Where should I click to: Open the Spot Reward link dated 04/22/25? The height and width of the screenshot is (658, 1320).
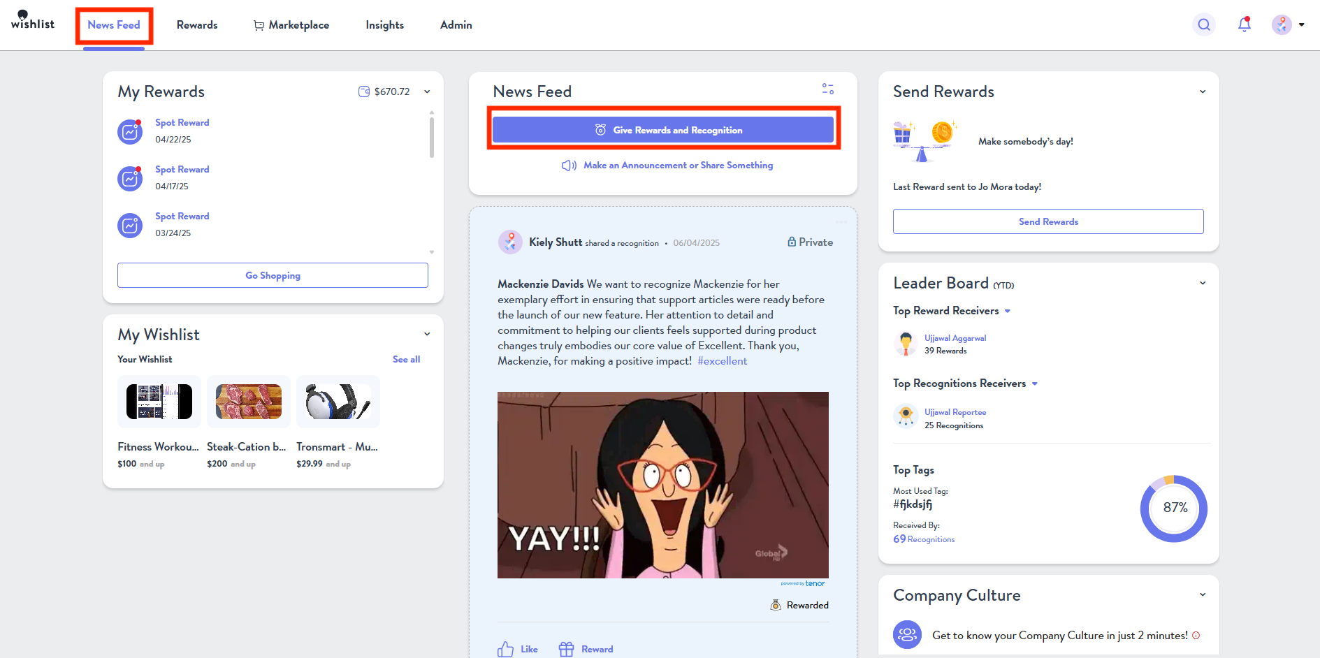click(182, 122)
